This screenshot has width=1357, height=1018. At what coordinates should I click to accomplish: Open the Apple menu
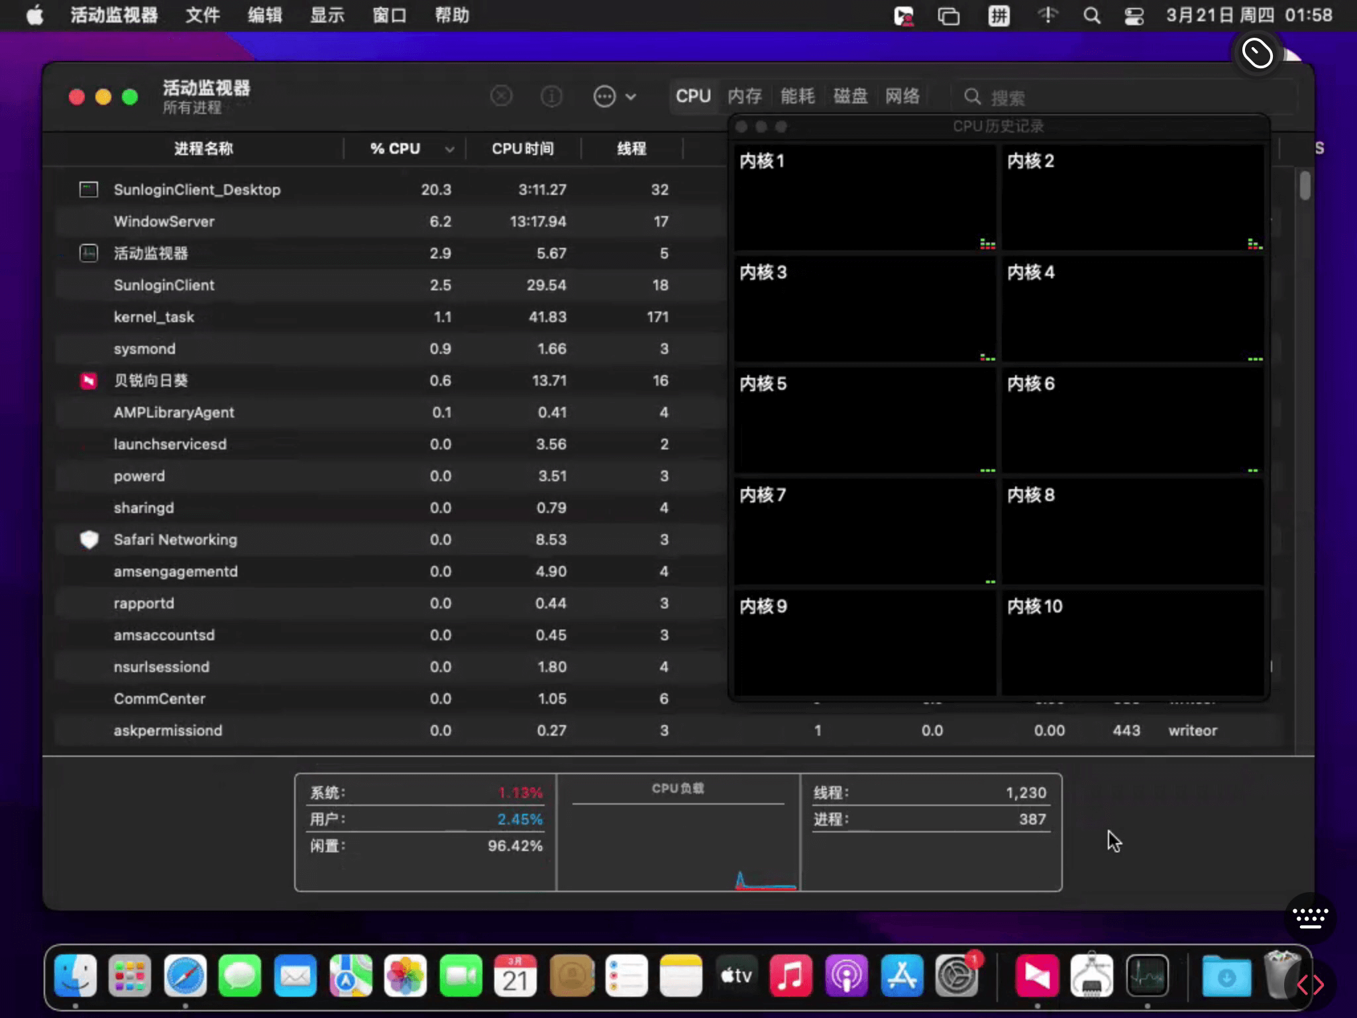[x=35, y=15]
